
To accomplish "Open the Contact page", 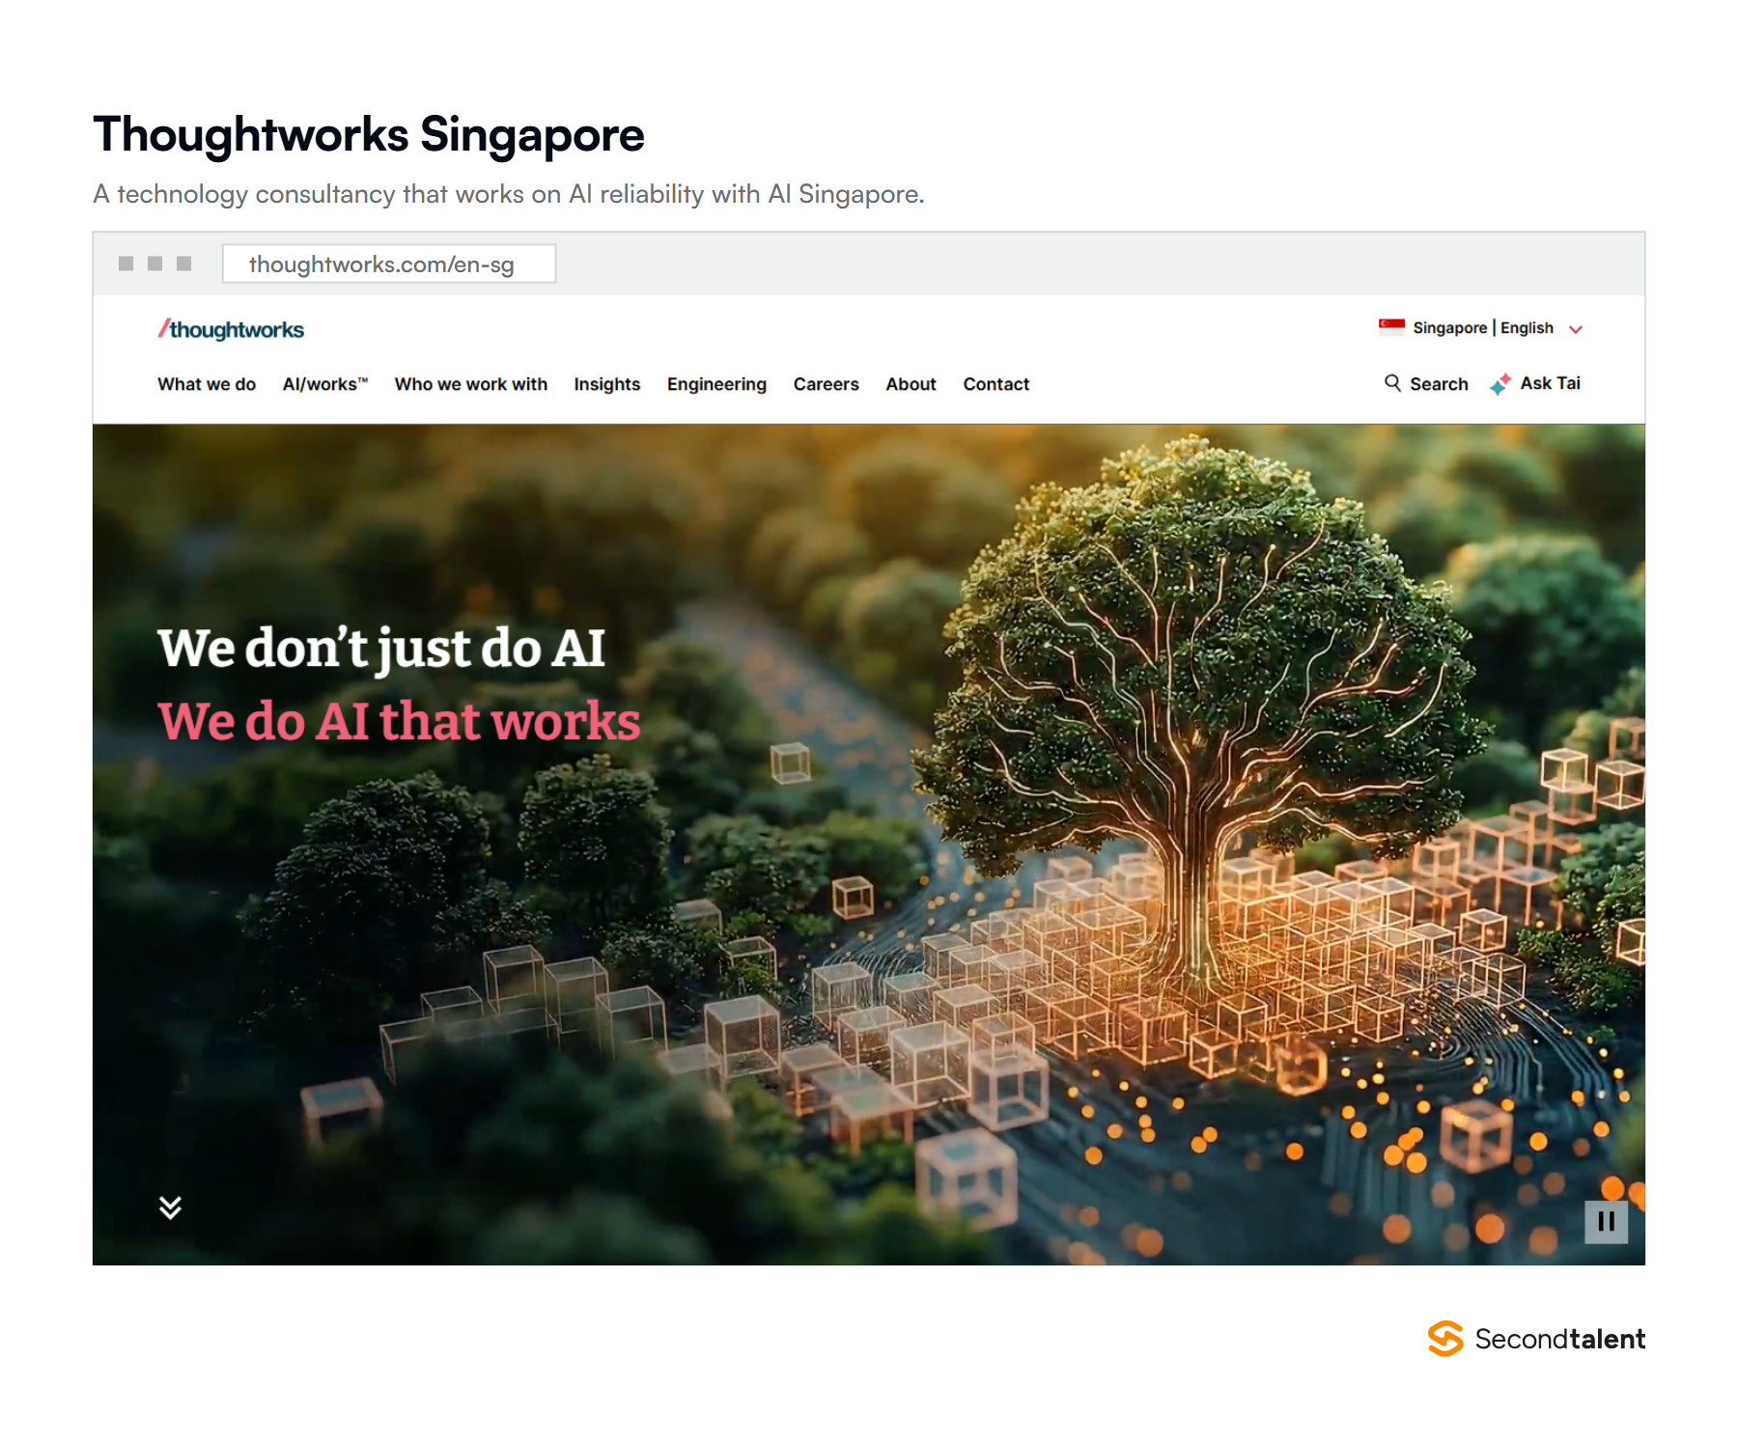I will (996, 384).
